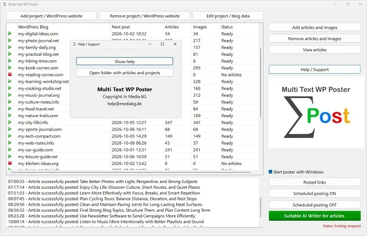Click Status: Posting stopped text
367x236 pixels.
click(x=342, y=226)
